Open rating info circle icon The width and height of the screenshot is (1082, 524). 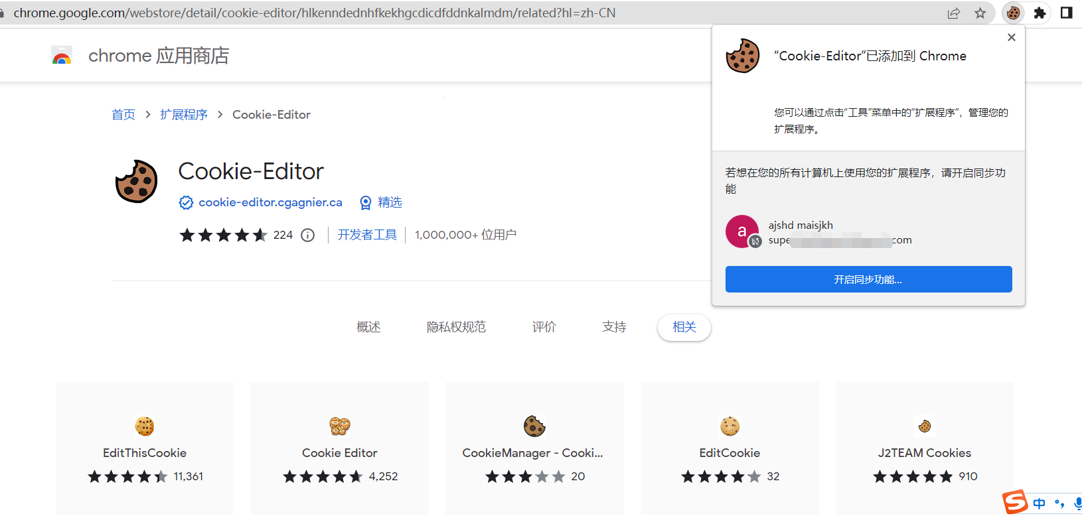(307, 235)
